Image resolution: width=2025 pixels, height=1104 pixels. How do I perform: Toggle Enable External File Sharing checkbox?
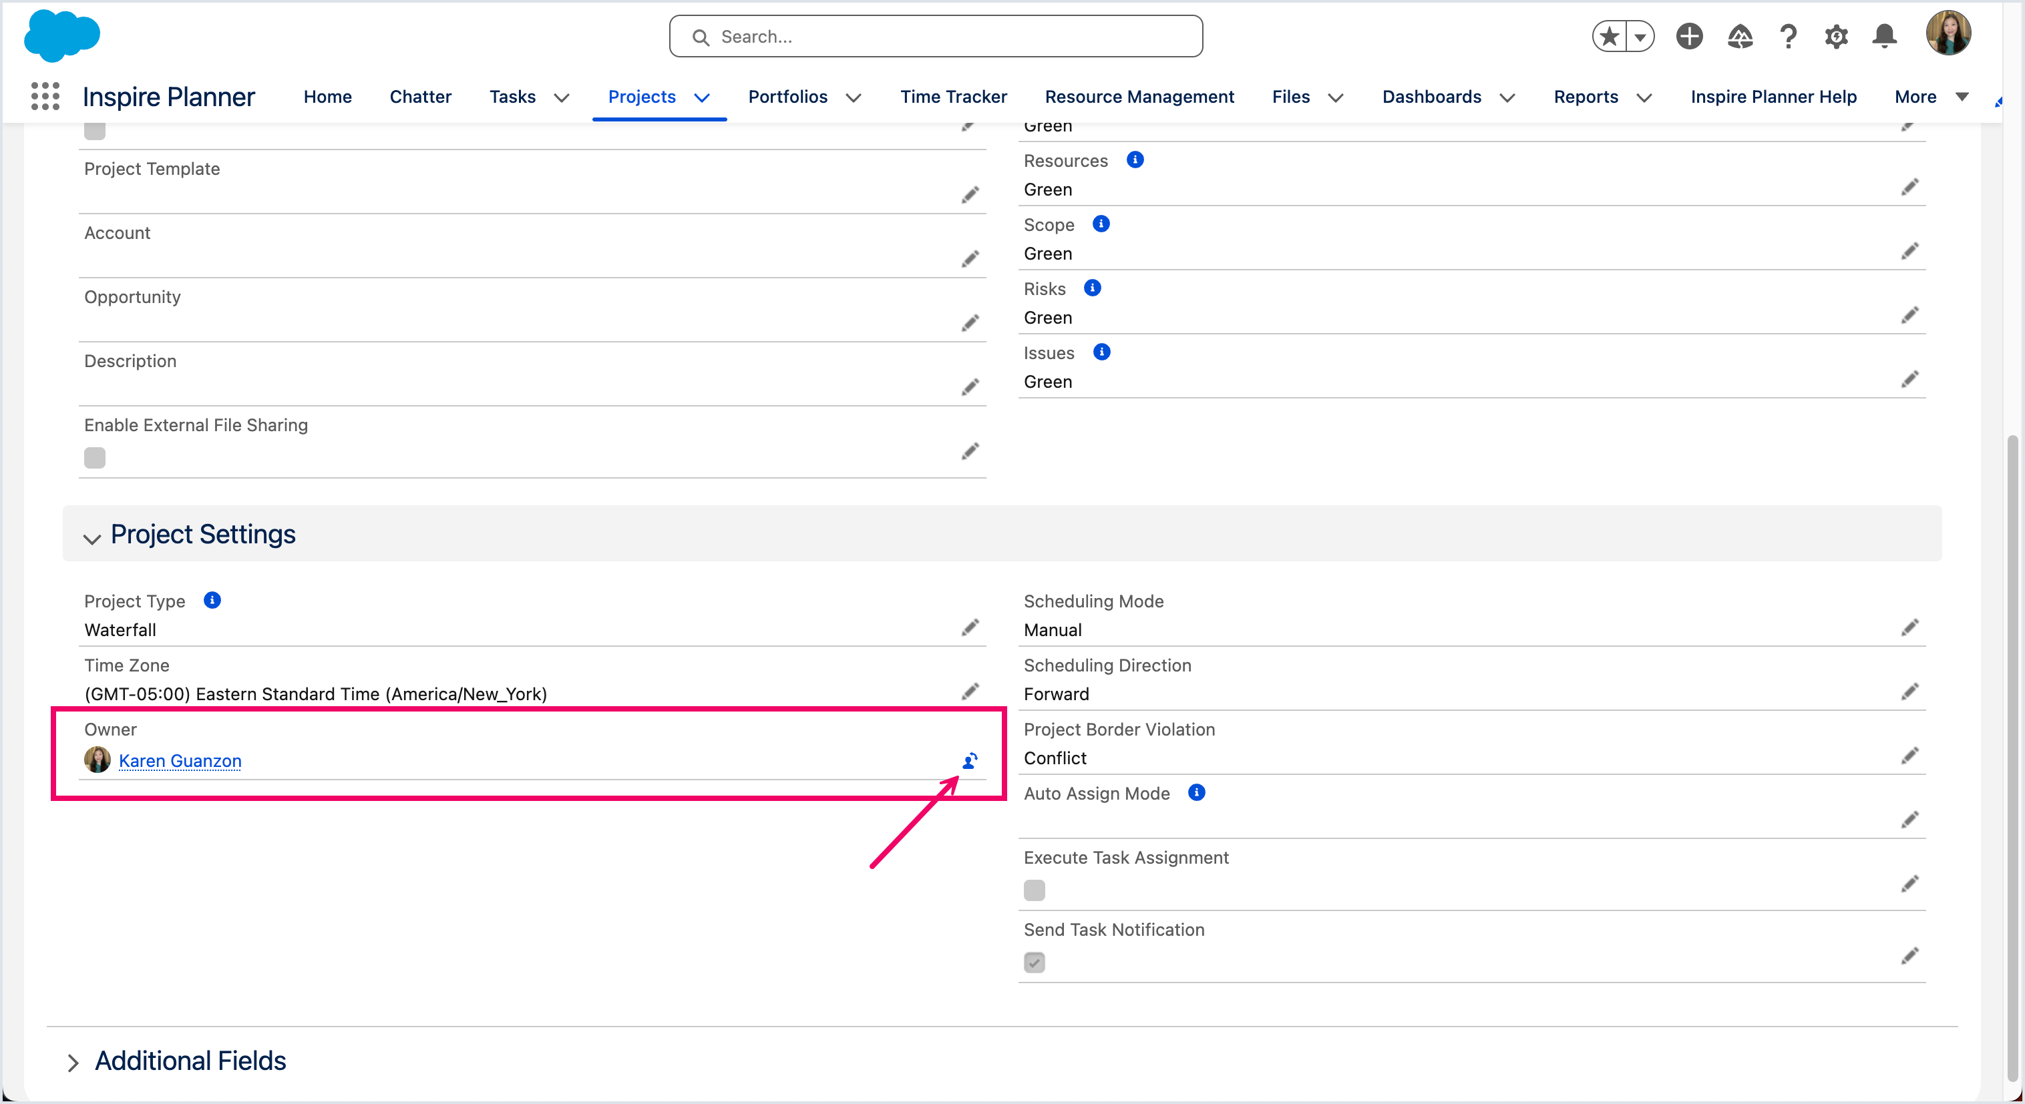coord(94,458)
